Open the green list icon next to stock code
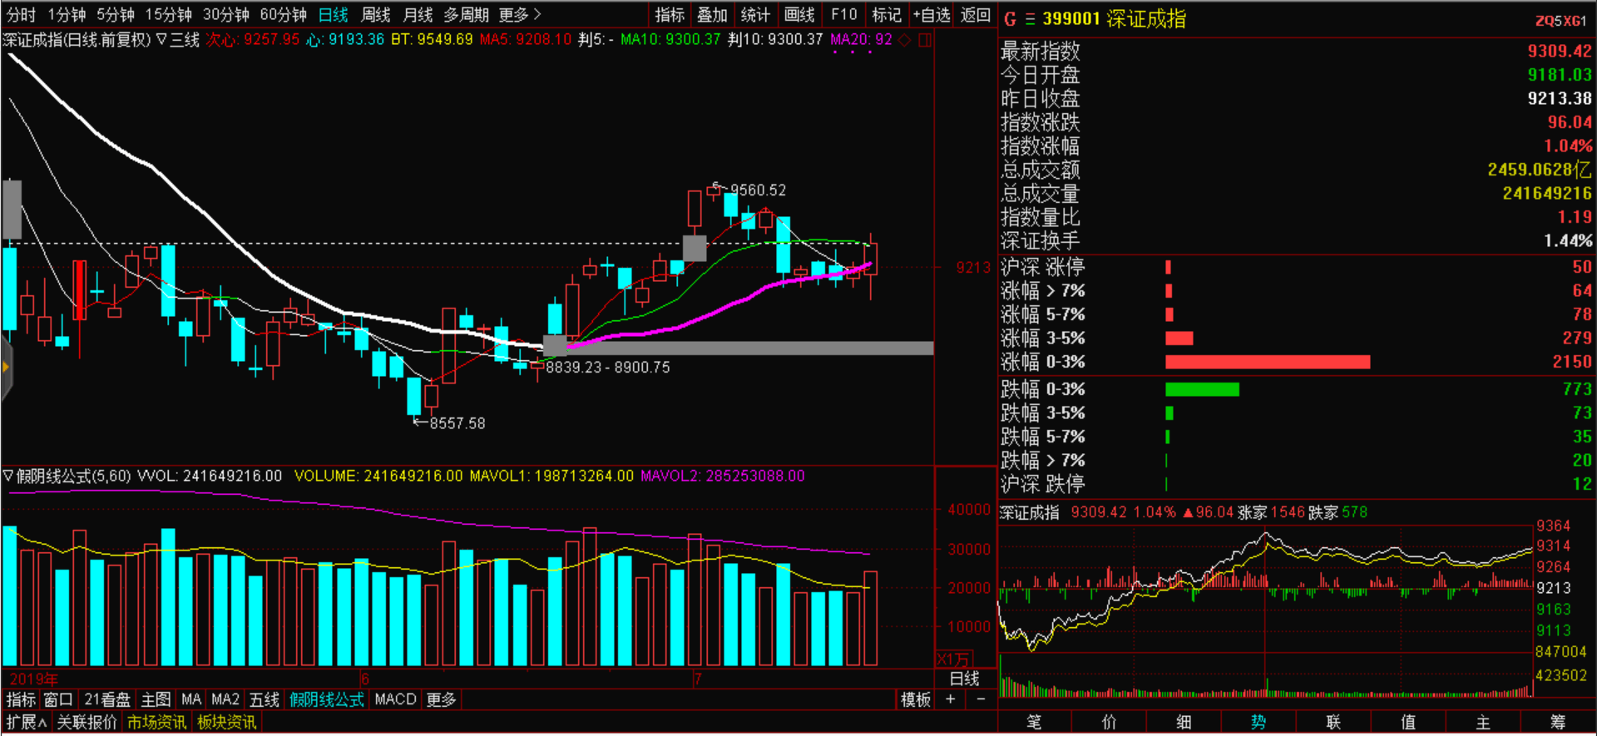Screen dimensions: 1597x736 (x=1030, y=19)
